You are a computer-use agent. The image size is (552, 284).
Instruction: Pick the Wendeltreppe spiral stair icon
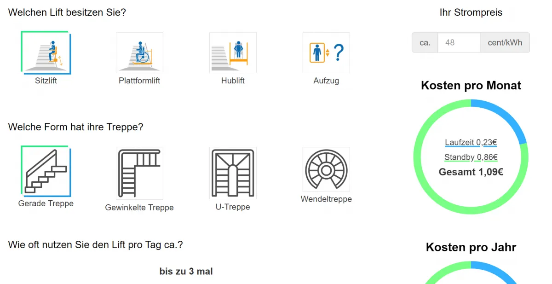click(x=326, y=169)
